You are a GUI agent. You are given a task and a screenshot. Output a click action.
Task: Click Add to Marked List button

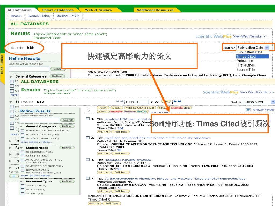140,108
